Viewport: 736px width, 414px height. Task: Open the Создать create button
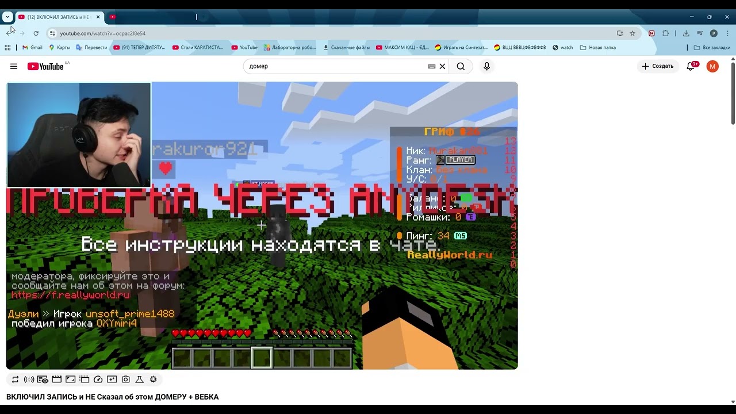coord(657,66)
